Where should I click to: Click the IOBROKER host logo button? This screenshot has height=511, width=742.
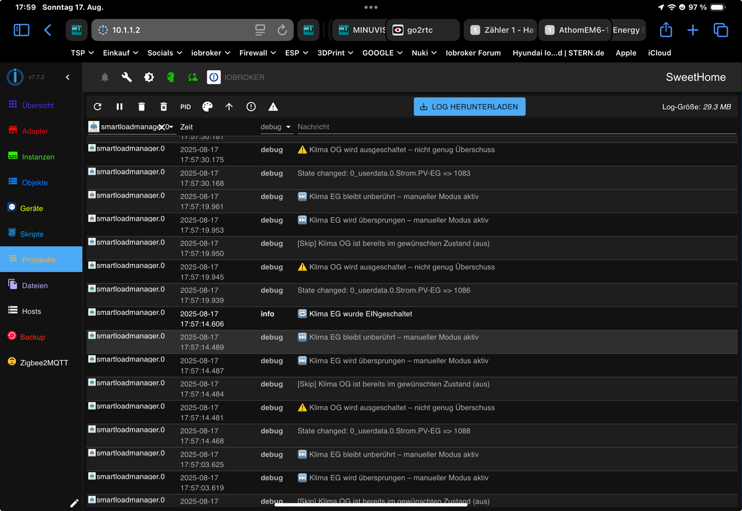click(x=213, y=77)
